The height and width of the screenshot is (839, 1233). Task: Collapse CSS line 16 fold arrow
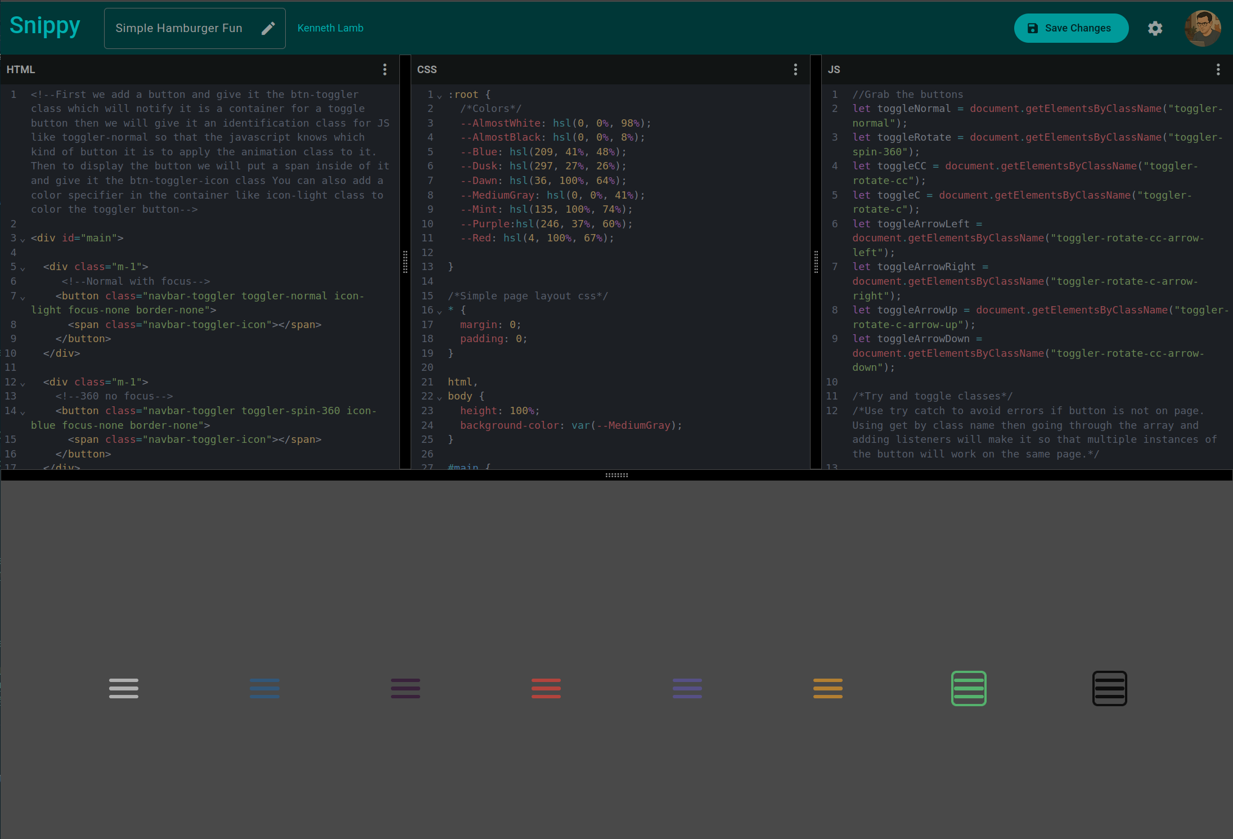440,312
